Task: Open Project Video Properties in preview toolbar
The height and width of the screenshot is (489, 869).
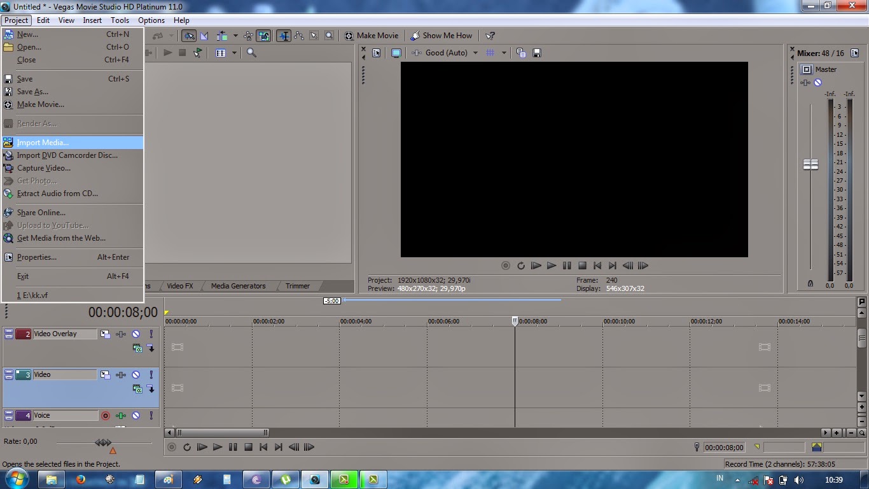Action: pos(376,53)
